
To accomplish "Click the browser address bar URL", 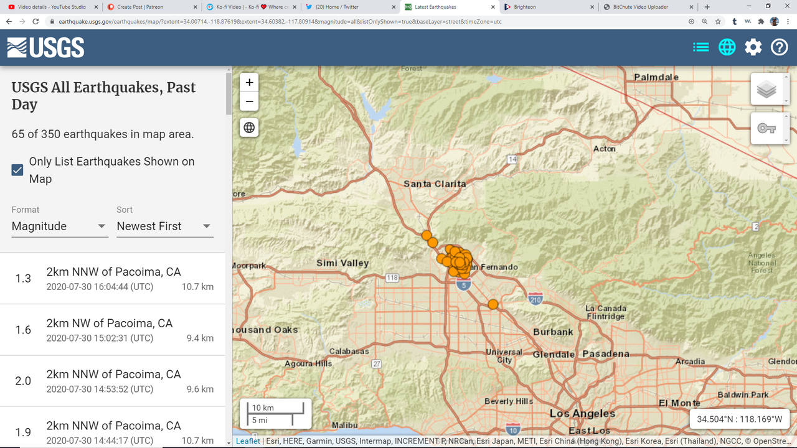I will click(280, 21).
